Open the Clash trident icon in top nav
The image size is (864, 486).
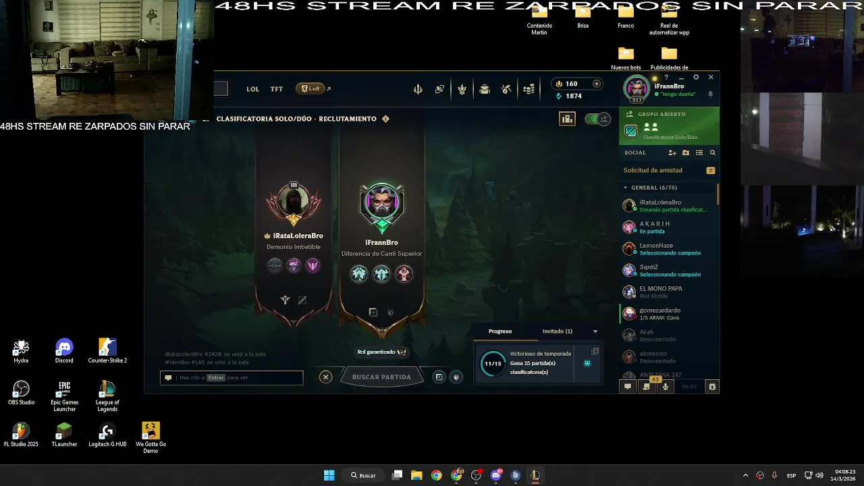[x=418, y=89]
